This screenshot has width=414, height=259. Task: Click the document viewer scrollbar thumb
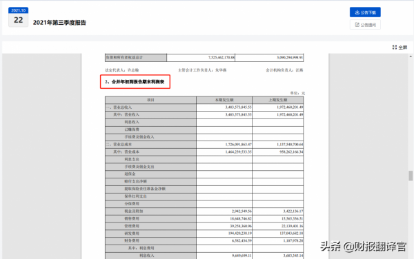coord(411,176)
